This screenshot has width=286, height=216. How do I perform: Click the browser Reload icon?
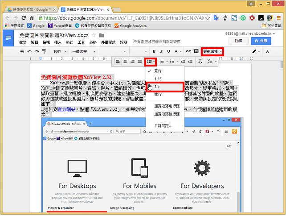24,18
